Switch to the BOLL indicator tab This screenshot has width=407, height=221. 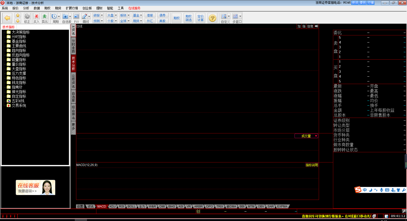(132, 206)
